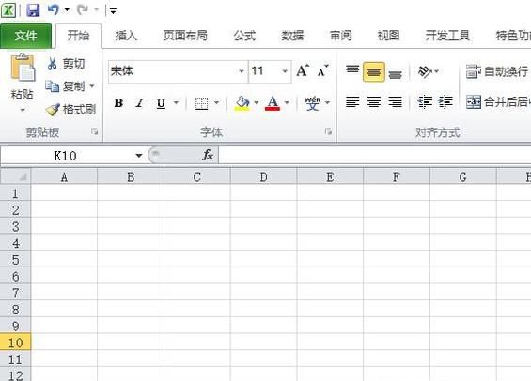Switch to the 公式 tab
This screenshot has height=381, width=531.
244,36
